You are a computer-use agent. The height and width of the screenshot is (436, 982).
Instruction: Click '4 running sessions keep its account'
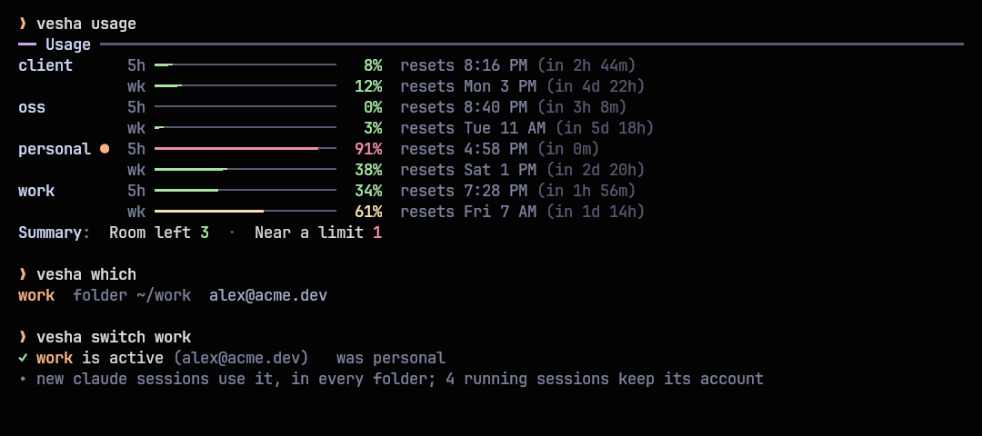tap(605, 379)
